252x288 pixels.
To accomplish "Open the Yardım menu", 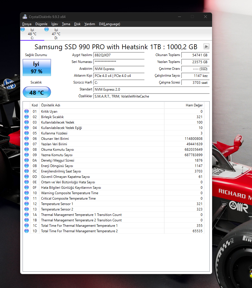I will (90, 24).
